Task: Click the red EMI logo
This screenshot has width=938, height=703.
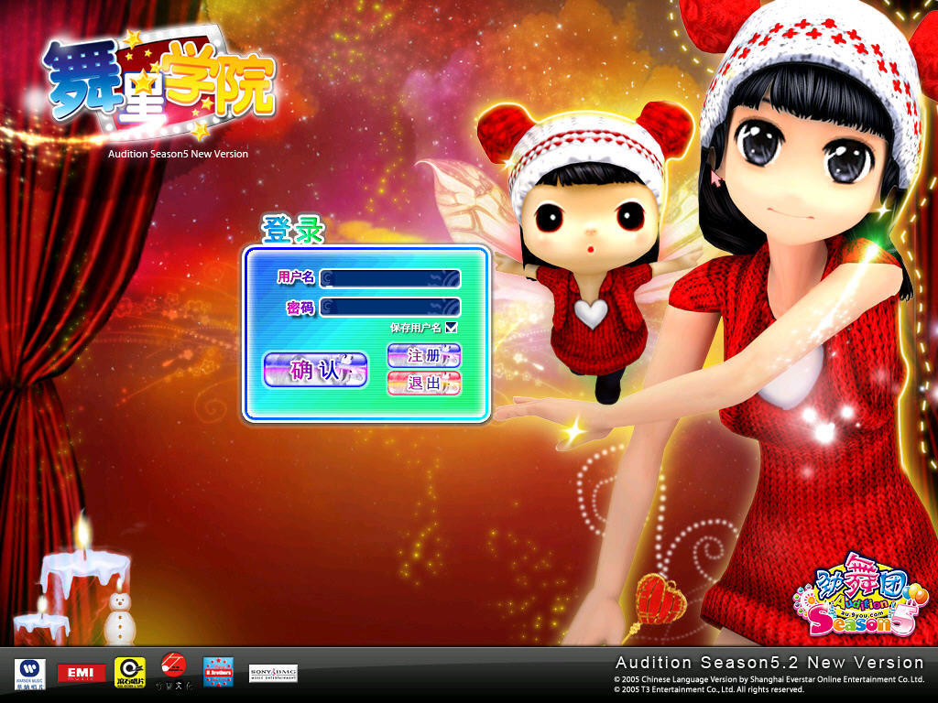Action: pos(82,673)
